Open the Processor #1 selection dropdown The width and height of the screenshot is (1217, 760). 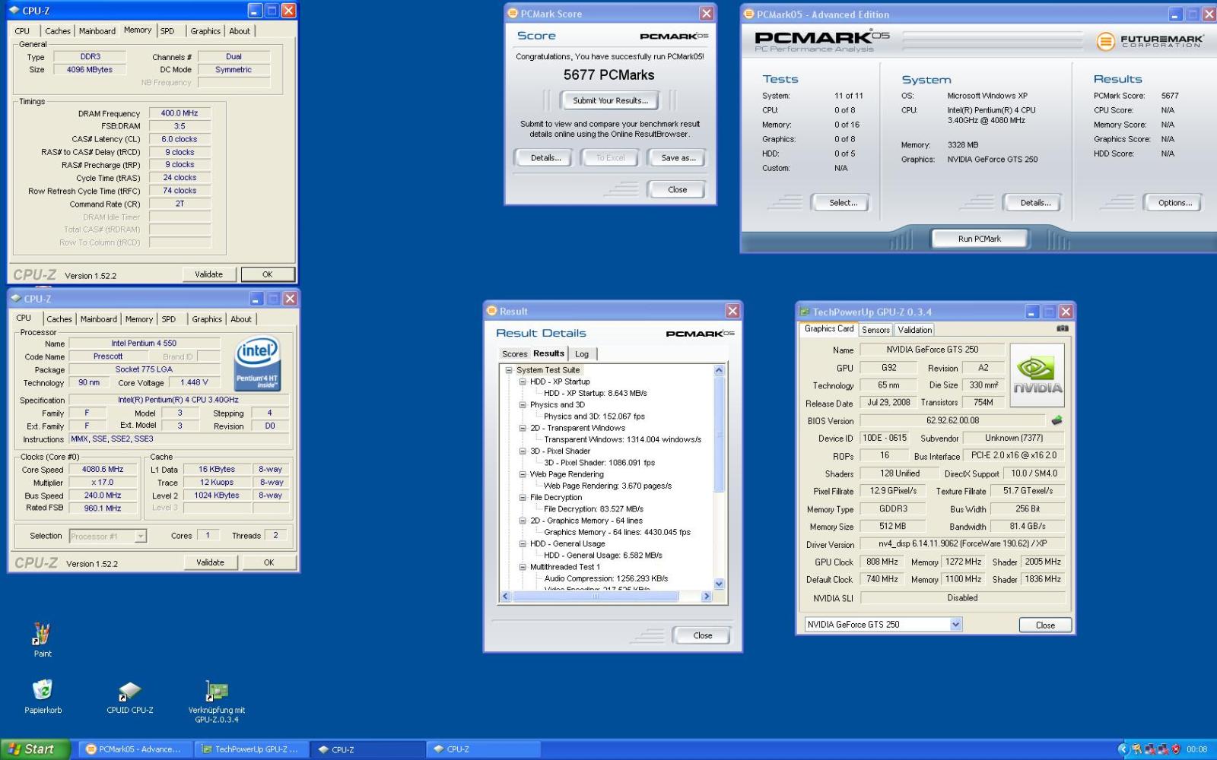140,537
